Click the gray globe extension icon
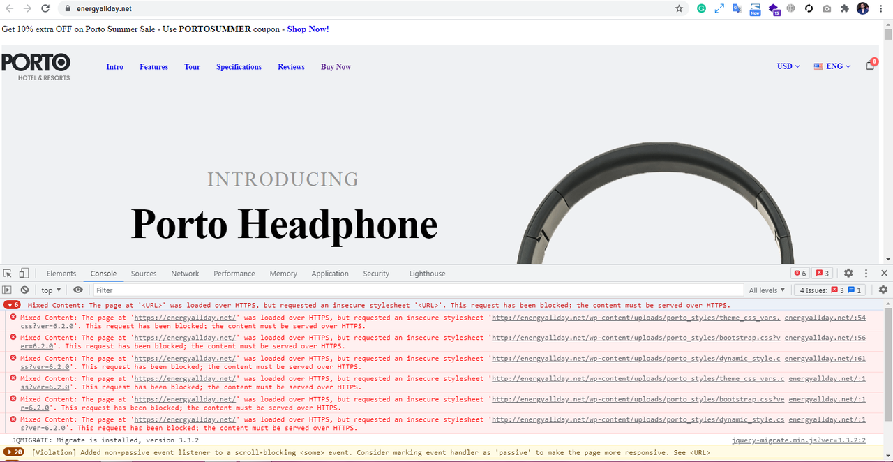Screen dimensions: 893x462 pyautogui.click(x=791, y=8)
